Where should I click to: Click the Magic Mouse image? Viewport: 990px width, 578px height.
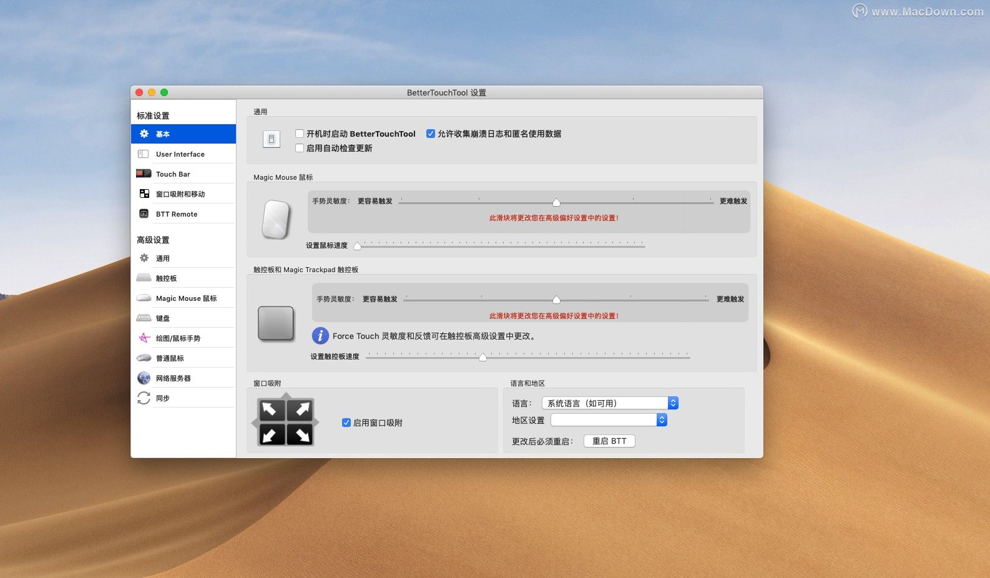[277, 219]
